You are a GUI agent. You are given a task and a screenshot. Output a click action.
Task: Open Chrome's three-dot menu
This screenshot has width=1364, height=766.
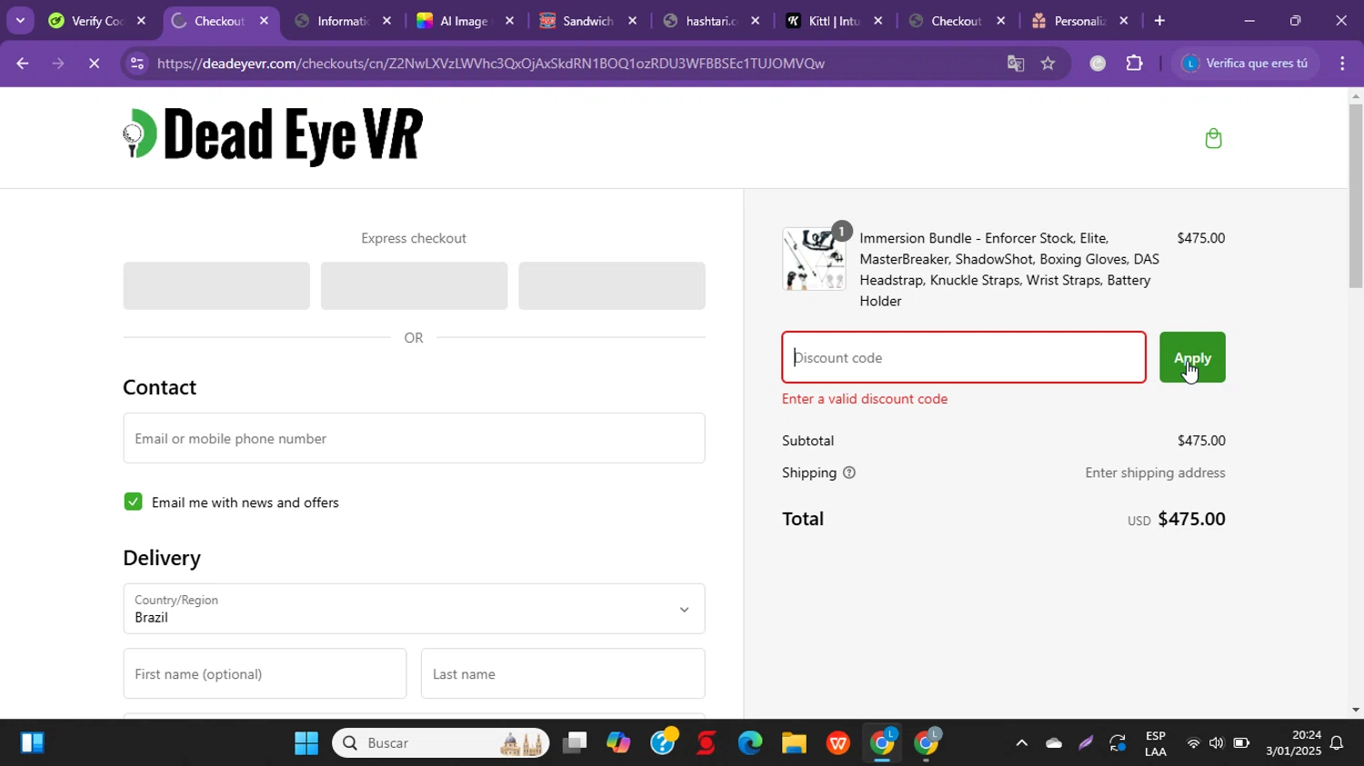[x=1342, y=64]
